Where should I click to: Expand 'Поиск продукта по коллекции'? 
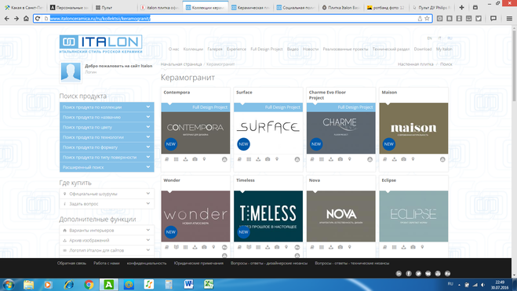pyautogui.click(x=107, y=107)
